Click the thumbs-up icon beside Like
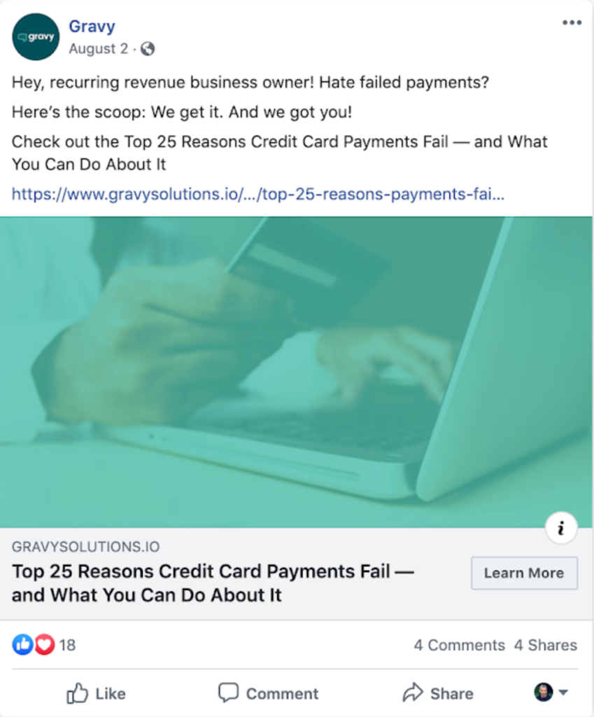The height and width of the screenshot is (717, 594). (77, 693)
